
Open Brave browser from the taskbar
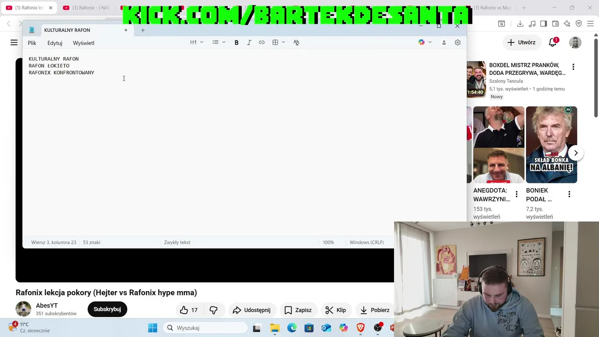click(x=360, y=328)
